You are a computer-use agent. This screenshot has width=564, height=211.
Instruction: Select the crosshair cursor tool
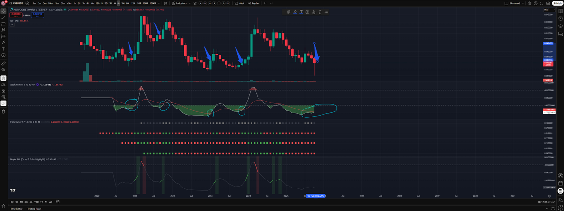[x=3, y=10]
